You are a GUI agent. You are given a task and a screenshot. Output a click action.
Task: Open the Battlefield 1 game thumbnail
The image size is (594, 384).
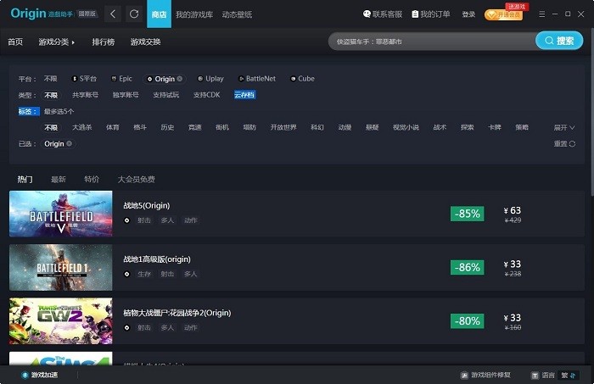pyautogui.click(x=60, y=268)
